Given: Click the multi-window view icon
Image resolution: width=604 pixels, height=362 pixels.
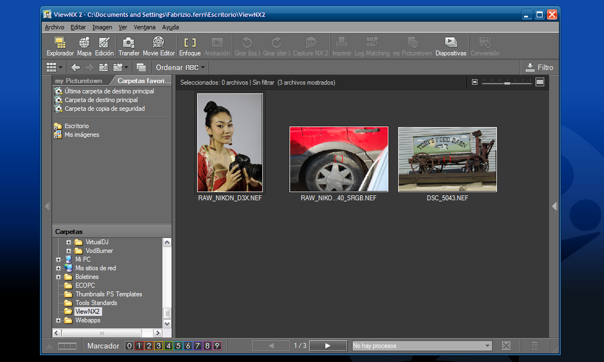Looking at the screenshot, I should (x=141, y=67).
